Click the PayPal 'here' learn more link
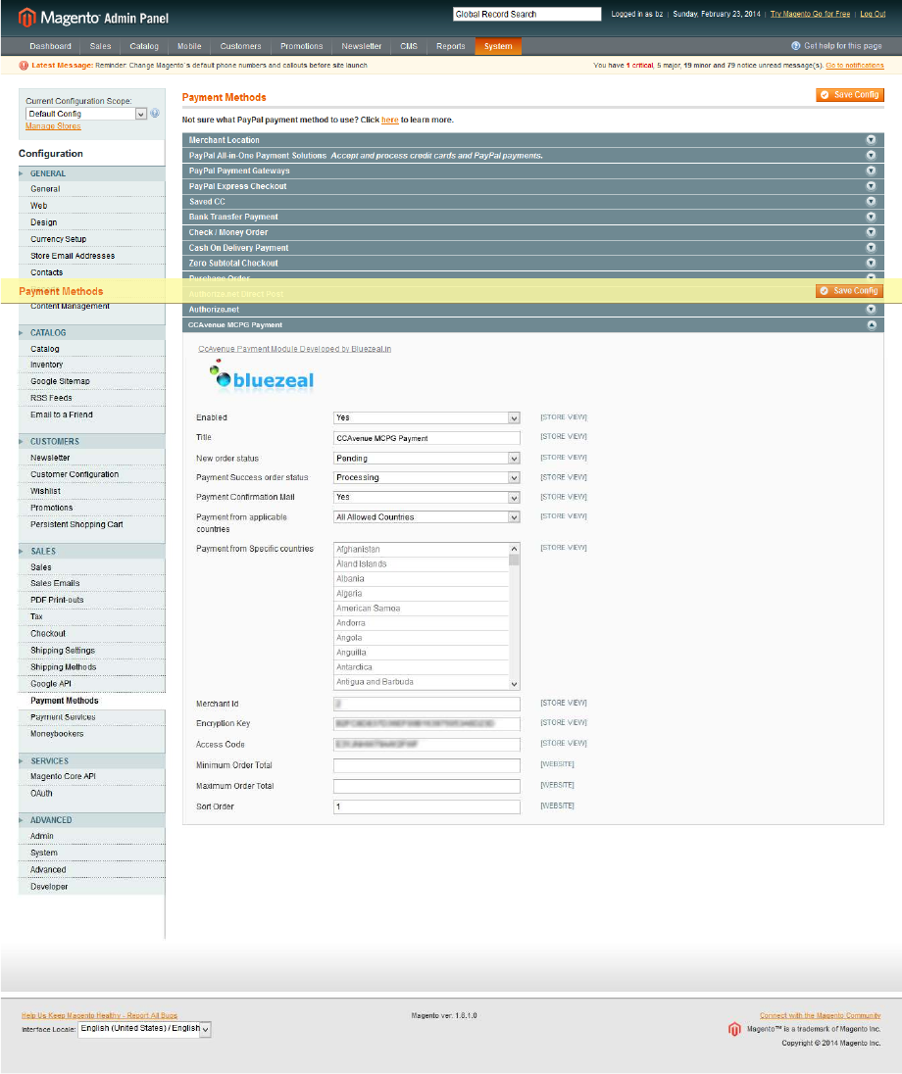The height and width of the screenshot is (1074, 902). click(390, 120)
